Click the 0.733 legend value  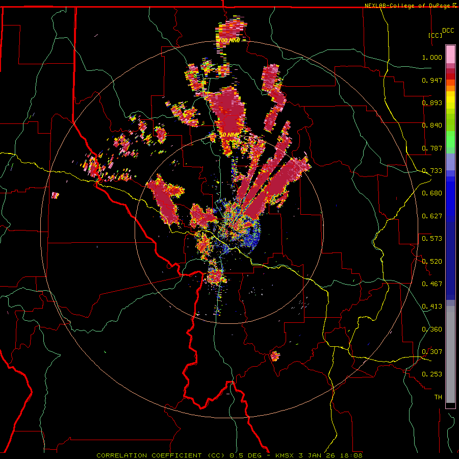tap(432, 171)
